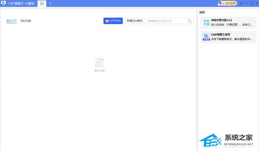Image resolution: width=259 pixels, height=151 pixels.
Task: Click the CAD看图王 app logo
Action: (x=3, y=3)
